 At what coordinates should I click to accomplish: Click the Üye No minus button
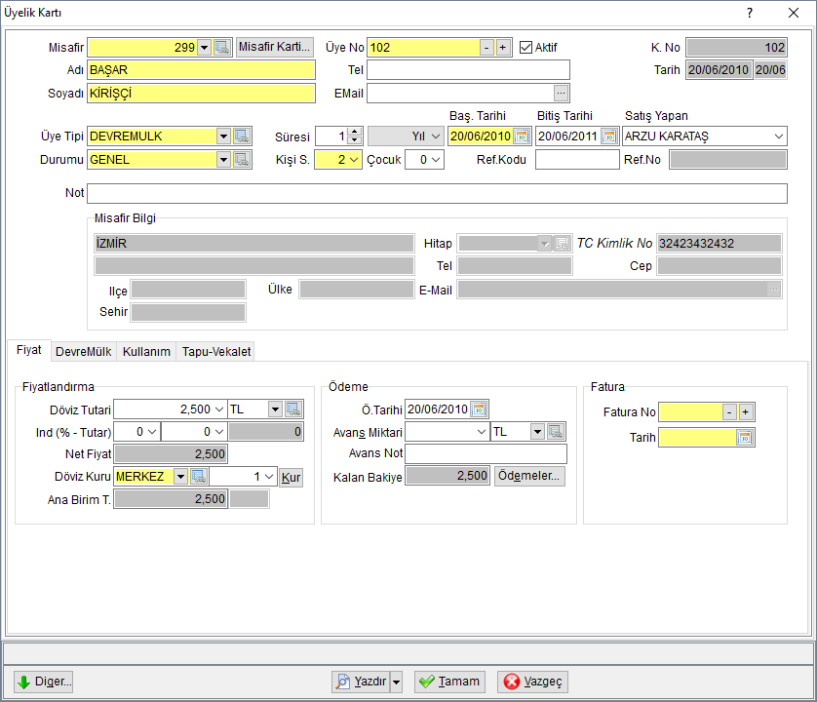486,48
